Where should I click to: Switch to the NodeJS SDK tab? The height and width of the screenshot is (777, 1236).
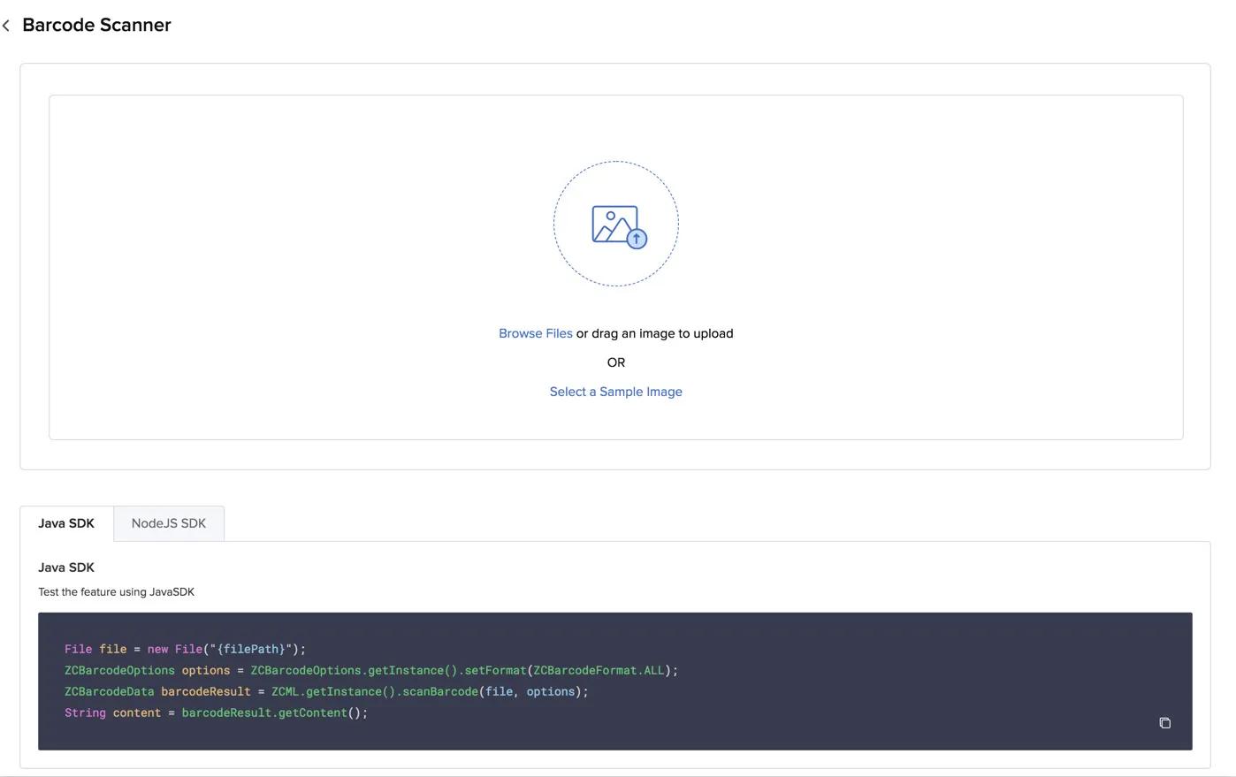pos(169,523)
